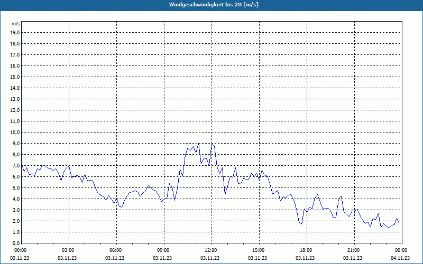Viewport: 423px width, 264px height.
Task: Select the 15,0 y-axis label
Action: coord(15,77)
